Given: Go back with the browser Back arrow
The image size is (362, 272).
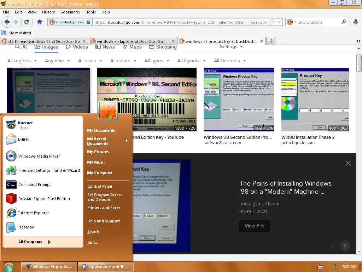Looking at the screenshot, I should [x=7, y=22].
